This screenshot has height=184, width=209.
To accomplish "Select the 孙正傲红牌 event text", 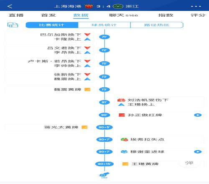I will (145, 115).
